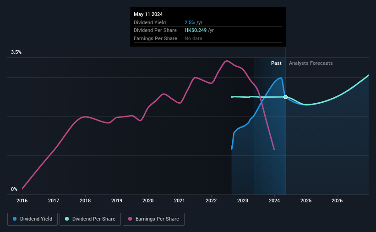This screenshot has width=376, height=232.
Task: Select the highlighted data point marker on chart
Action: (x=285, y=97)
